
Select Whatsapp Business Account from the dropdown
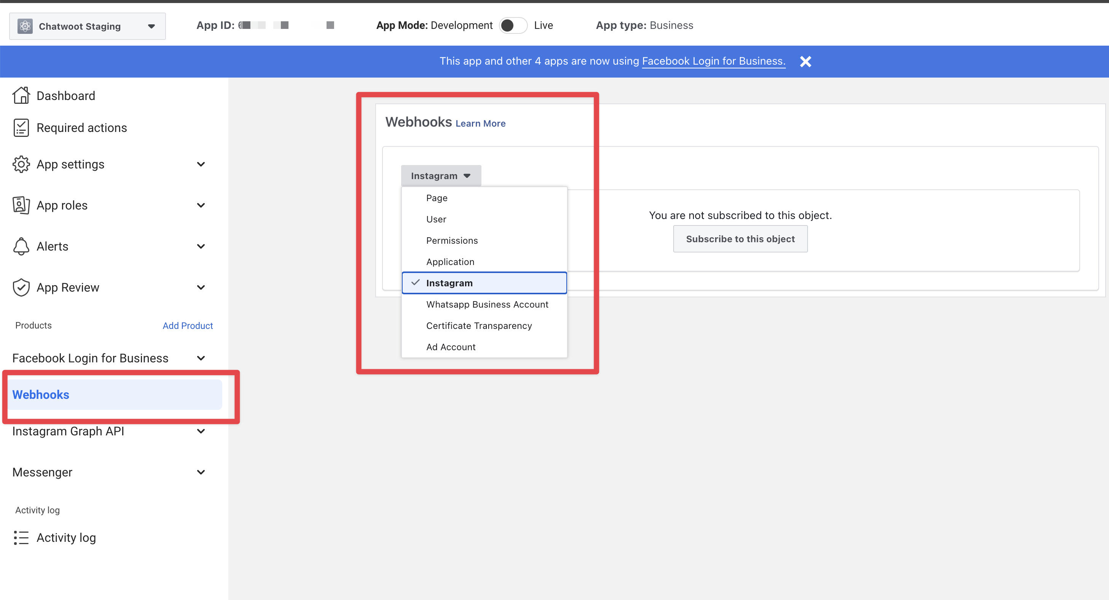pyautogui.click(x=487, y=305)
